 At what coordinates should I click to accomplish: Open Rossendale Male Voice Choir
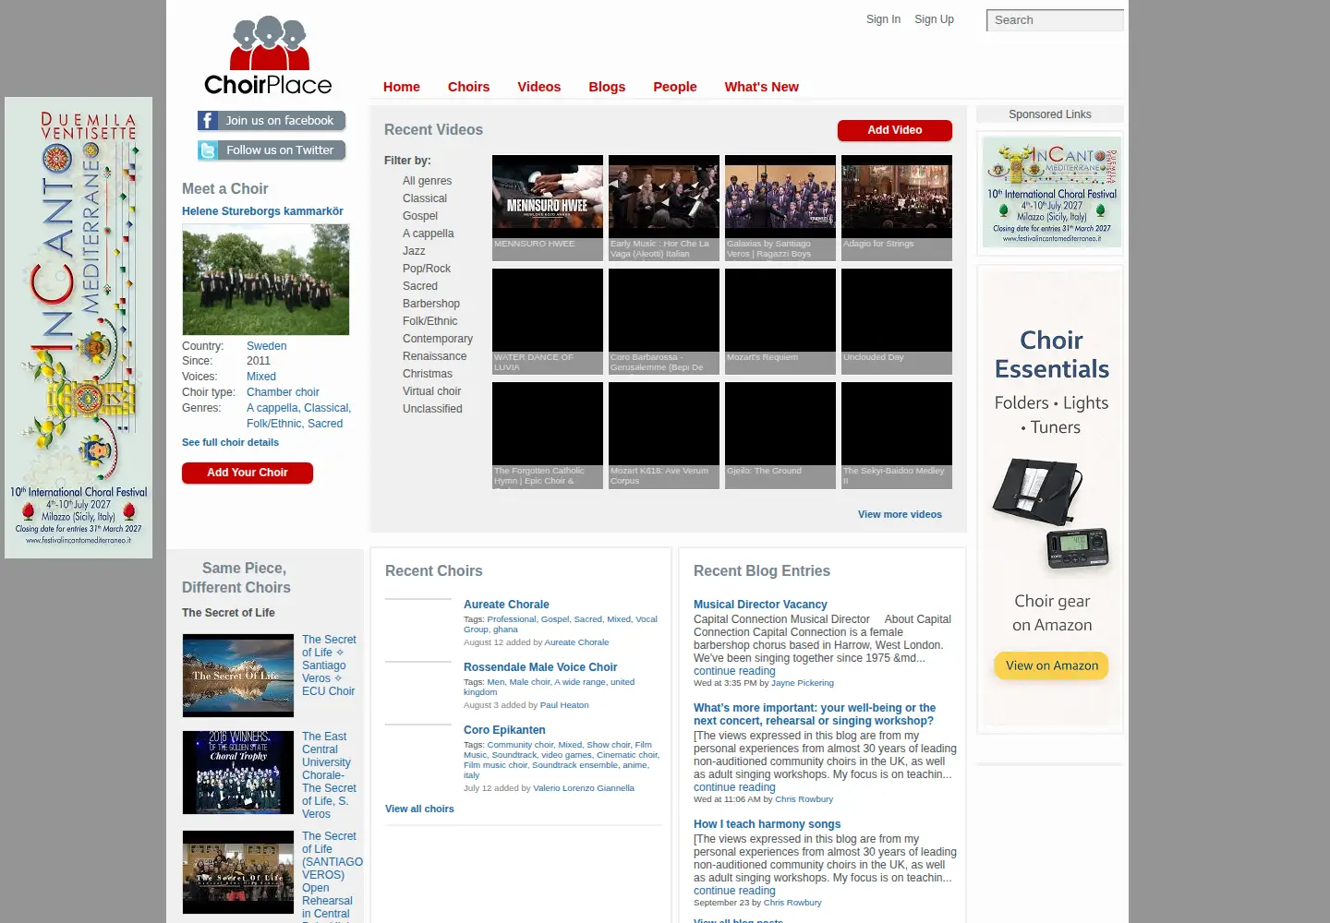coord(540,667)
